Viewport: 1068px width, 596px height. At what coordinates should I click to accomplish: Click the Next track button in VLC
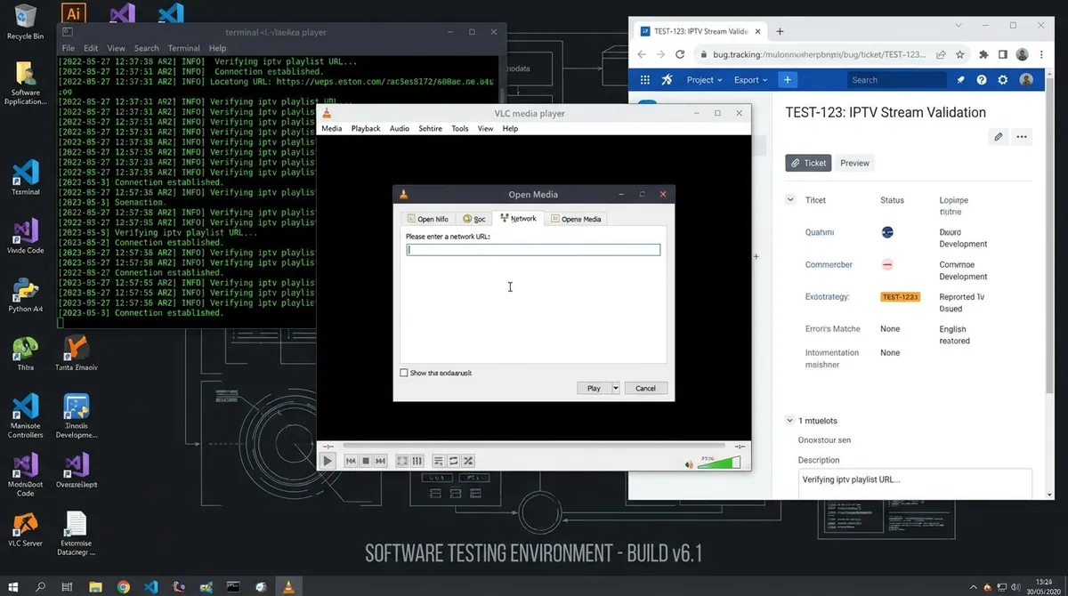pos(380,461)
